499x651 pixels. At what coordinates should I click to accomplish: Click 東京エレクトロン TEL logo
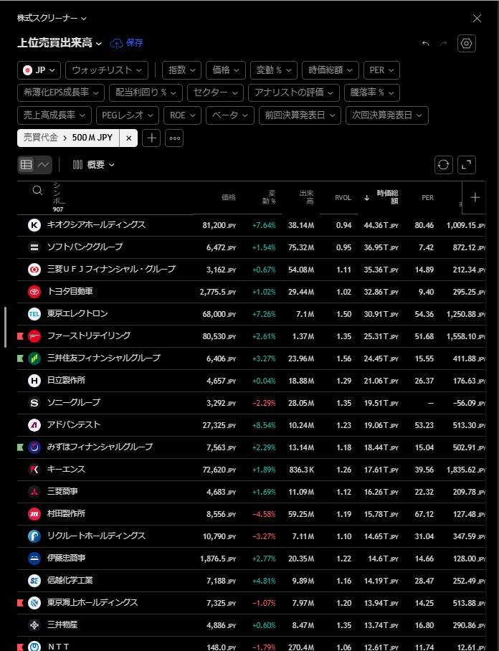pyautogui.click(x=34, y=314)
